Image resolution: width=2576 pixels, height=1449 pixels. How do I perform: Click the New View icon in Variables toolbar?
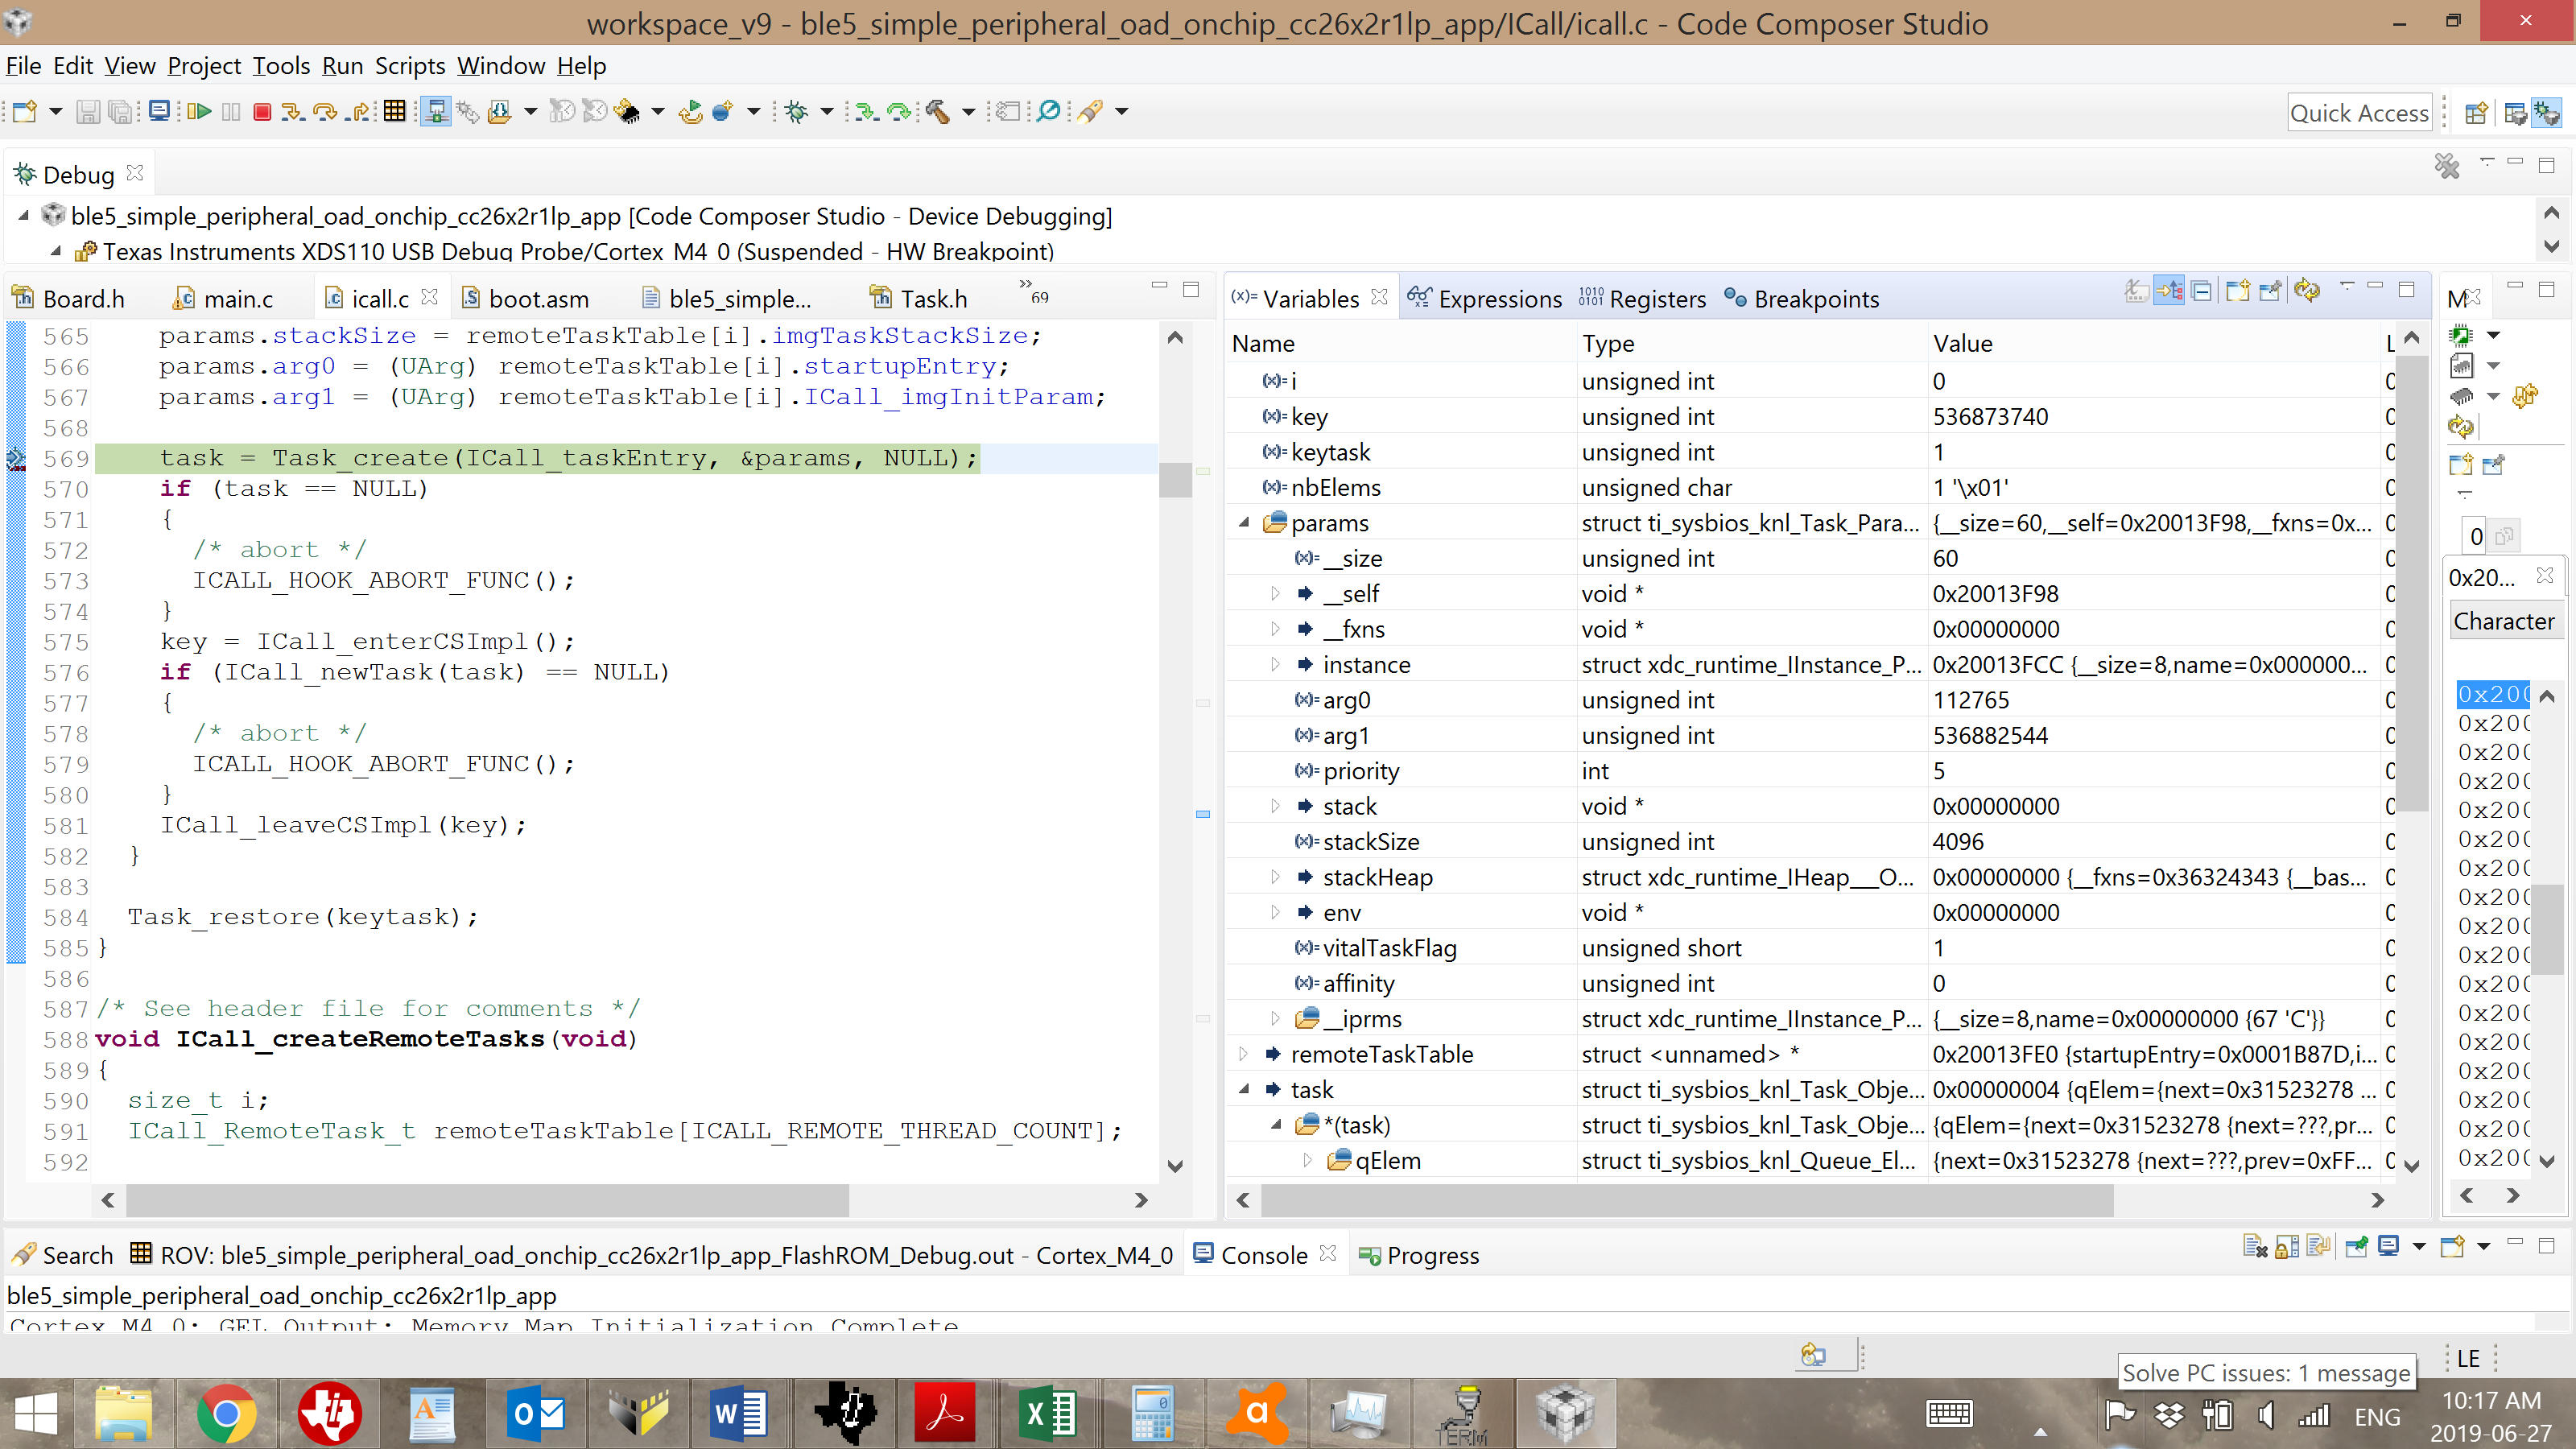[x=2237, y=291]
